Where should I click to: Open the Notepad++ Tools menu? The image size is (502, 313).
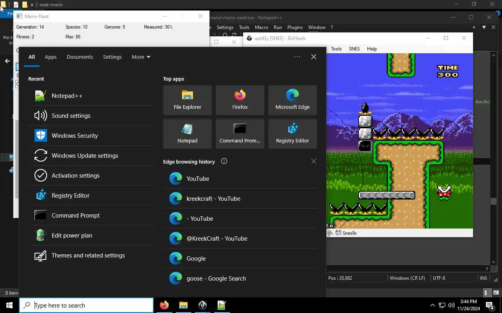[244, 27]
